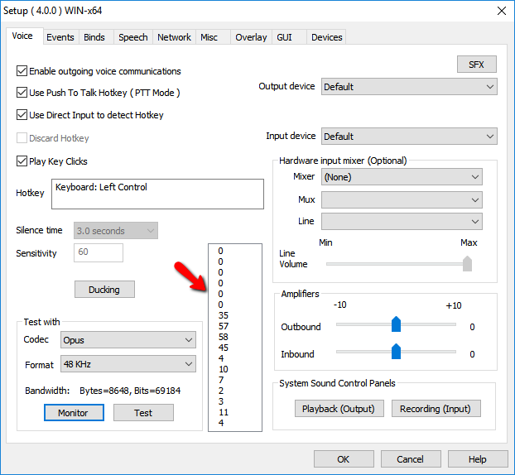Select the Network tab
The height and width of the screenshot is (475, 515).
(174, 37)
